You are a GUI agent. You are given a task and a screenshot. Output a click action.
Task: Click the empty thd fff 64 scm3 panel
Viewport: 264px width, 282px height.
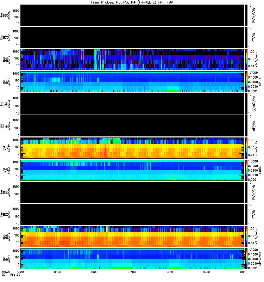[x=132, y=126]
